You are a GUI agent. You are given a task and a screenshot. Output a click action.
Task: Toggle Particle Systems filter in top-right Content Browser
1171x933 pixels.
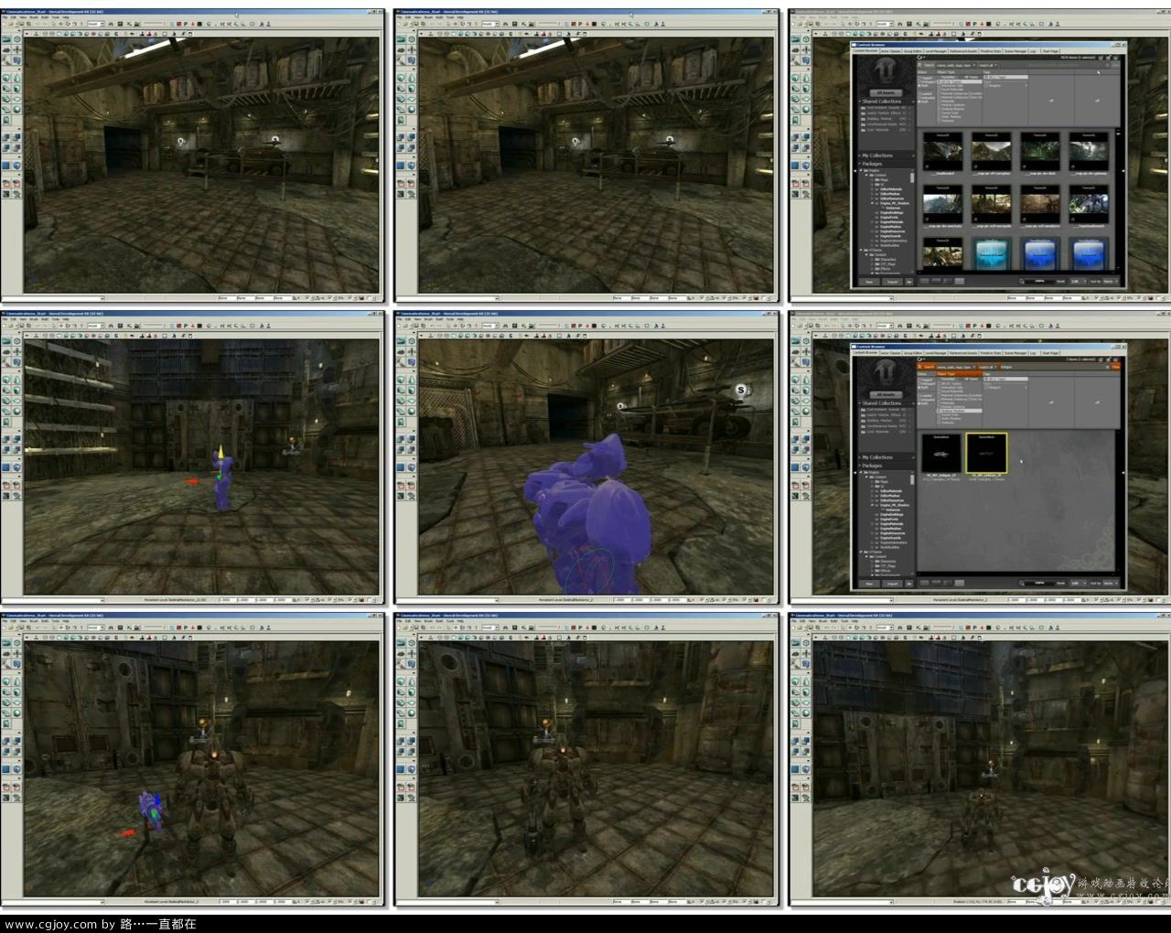pos(951,105)
